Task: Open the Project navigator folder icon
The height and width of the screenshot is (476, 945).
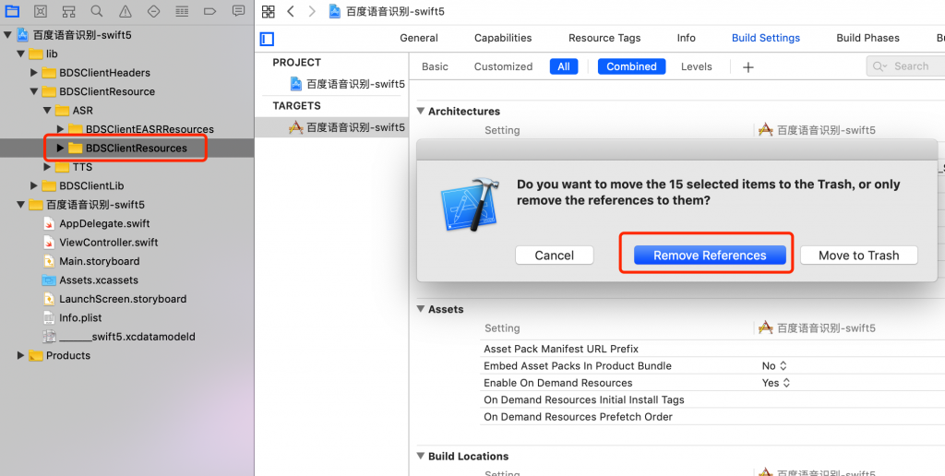Action: coord(13,11)
